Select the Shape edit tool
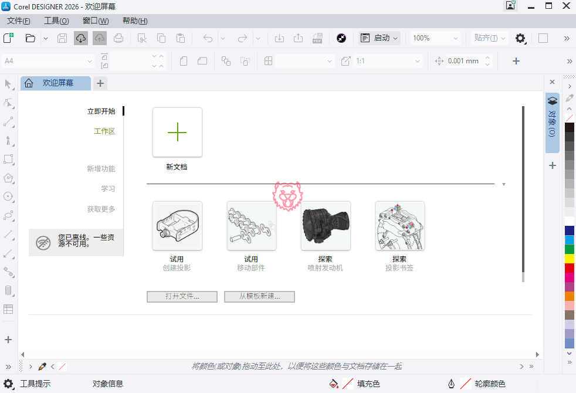 (x=8, y=103)
